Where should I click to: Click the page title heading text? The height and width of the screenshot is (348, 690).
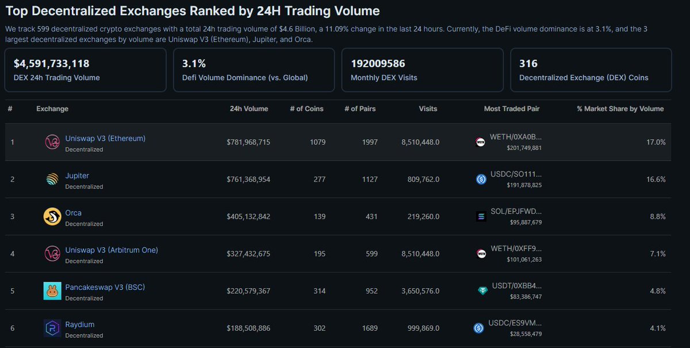[x=193, y=10]
